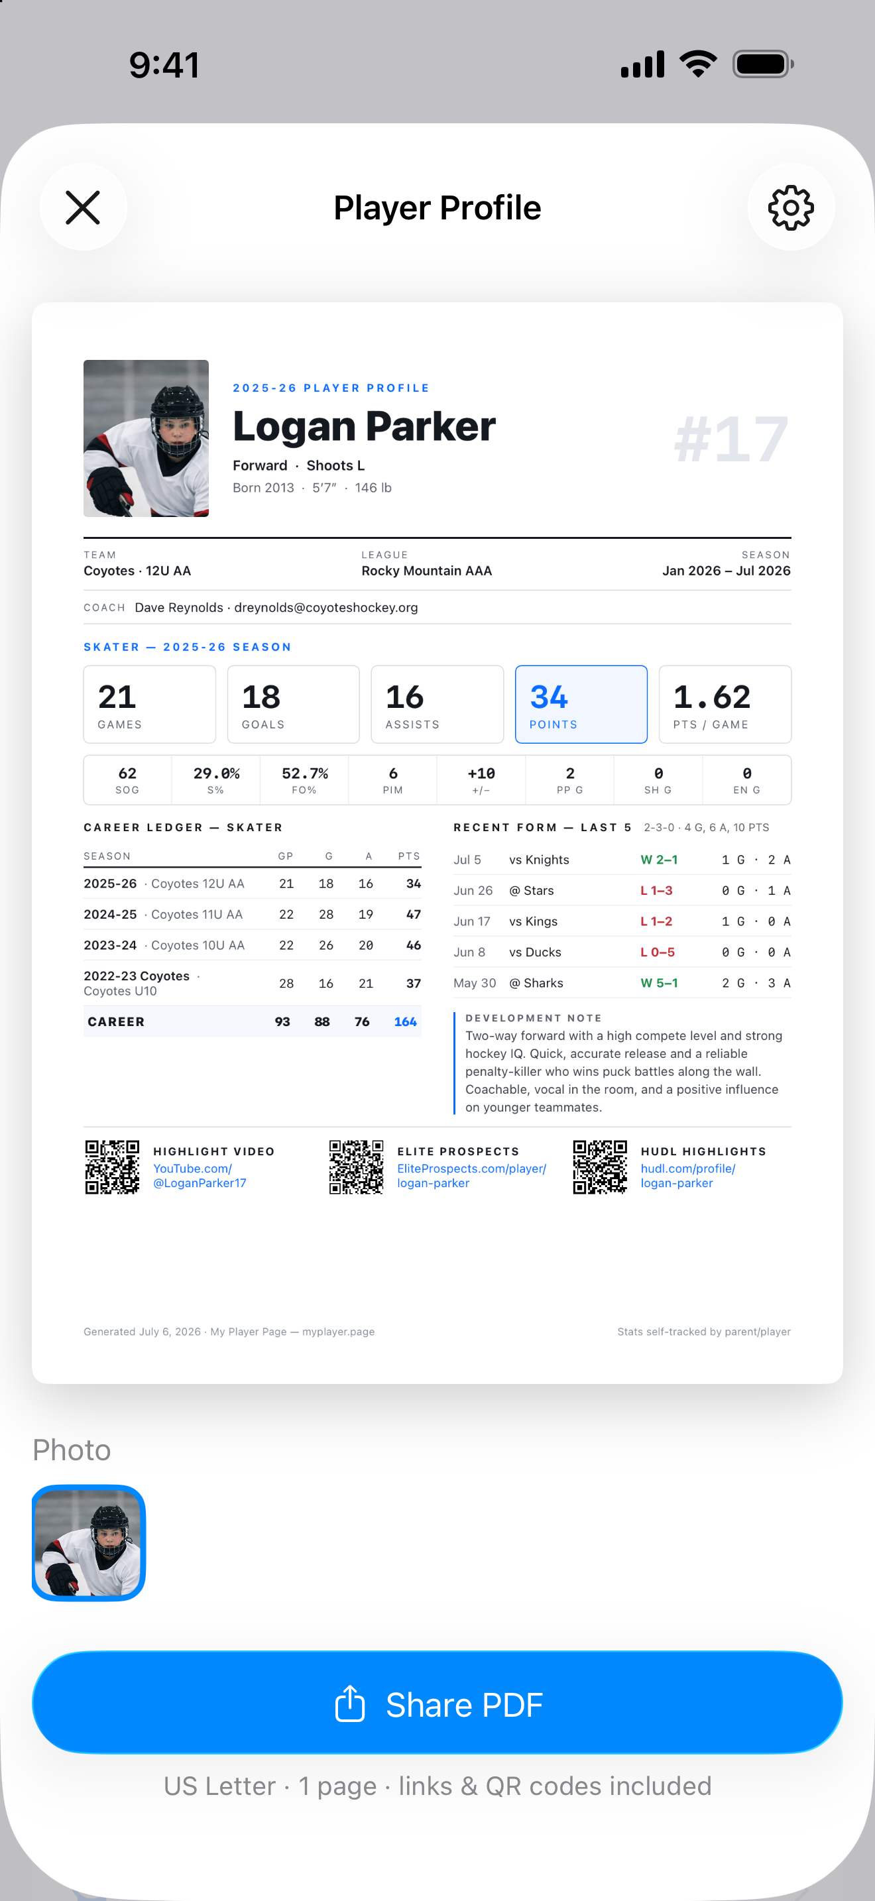Tap the Jun 26 @ Stars game row
Screen dimensions: 875x1901
coord(622,891)
